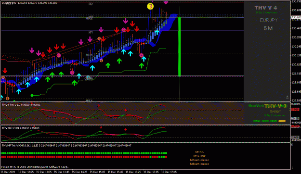Viewport: 301px width, 174px height.
Task: Select 15 Dec 13:05 on the time axis
Action: [x=44, y=172]
